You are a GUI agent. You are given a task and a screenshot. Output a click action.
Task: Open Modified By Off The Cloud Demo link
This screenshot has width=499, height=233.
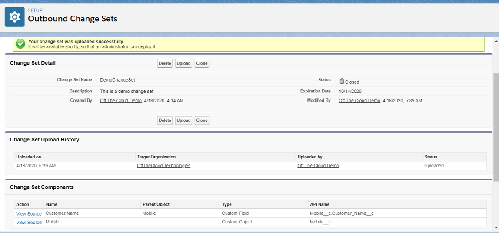(359, 101)
